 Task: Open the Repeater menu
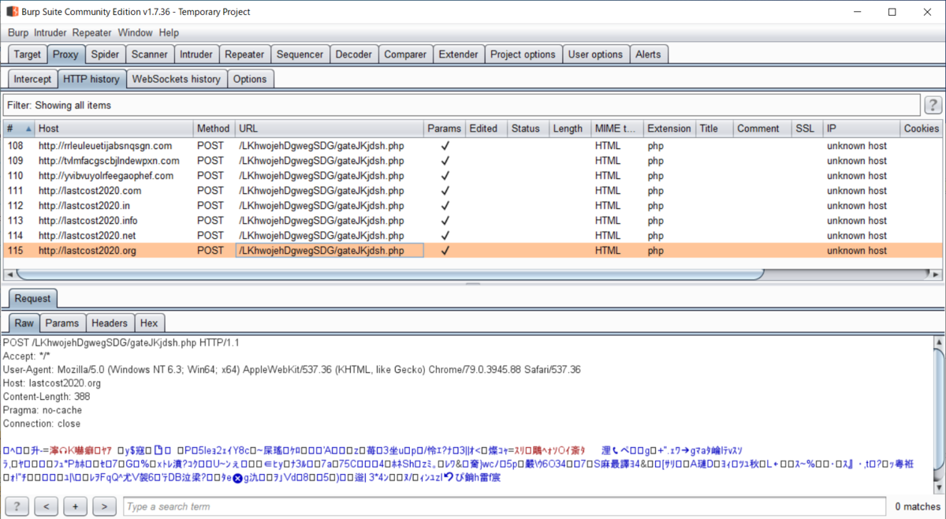[92, 33]
